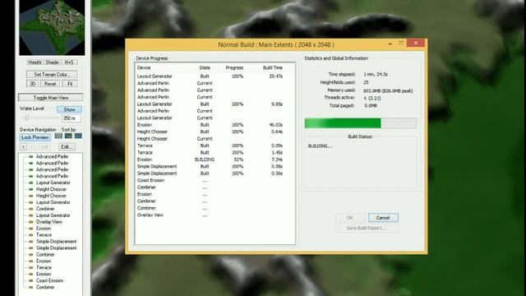Toggle the 3D preview button

(32, 84)
